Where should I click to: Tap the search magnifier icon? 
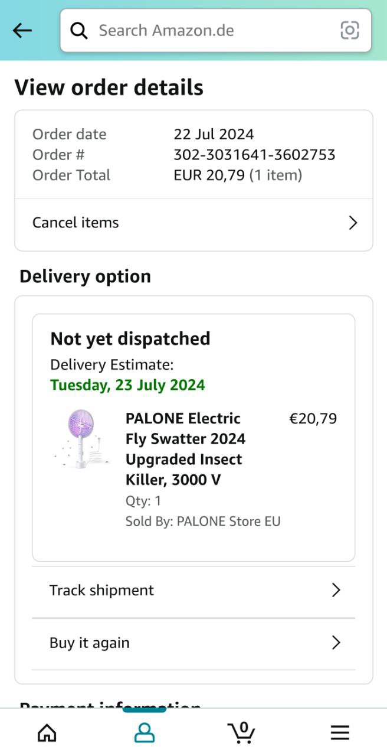[x=79, y=31]
